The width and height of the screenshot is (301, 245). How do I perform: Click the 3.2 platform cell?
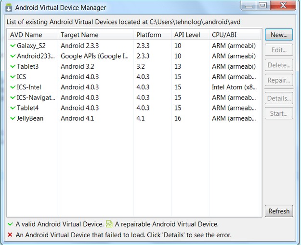pos(141,66)
